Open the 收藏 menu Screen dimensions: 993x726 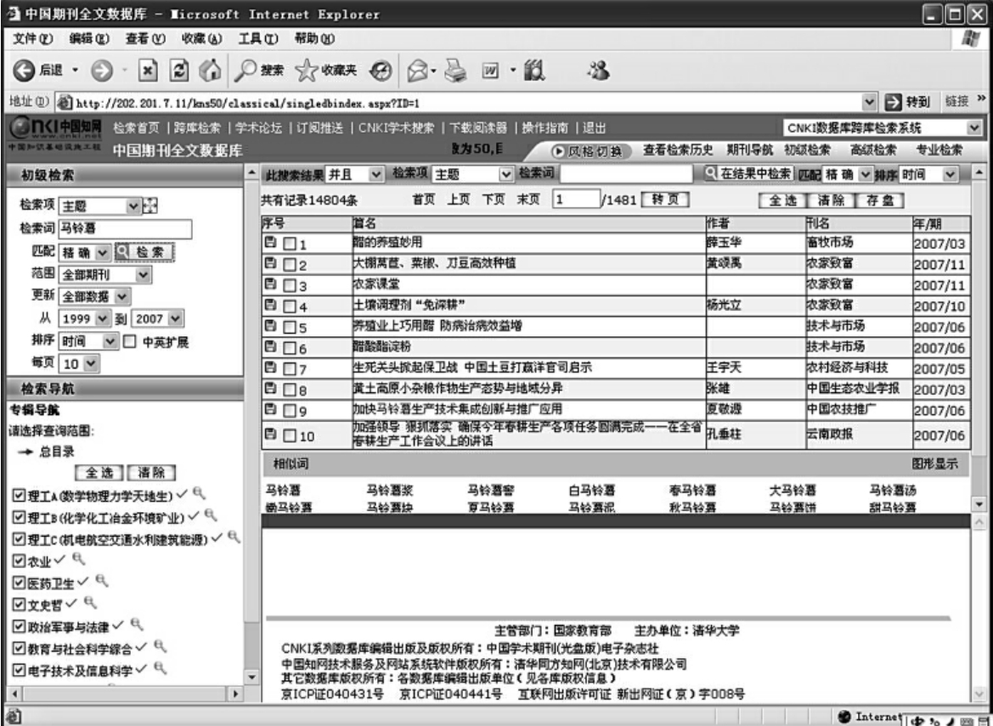[x=202, y=38]
